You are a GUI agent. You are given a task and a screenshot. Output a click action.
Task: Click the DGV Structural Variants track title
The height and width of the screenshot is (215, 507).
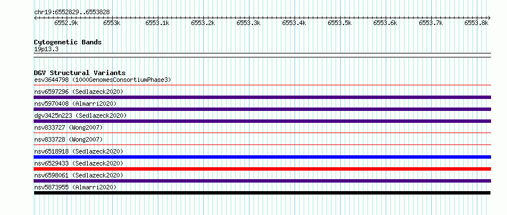click(x=80, y=73)
